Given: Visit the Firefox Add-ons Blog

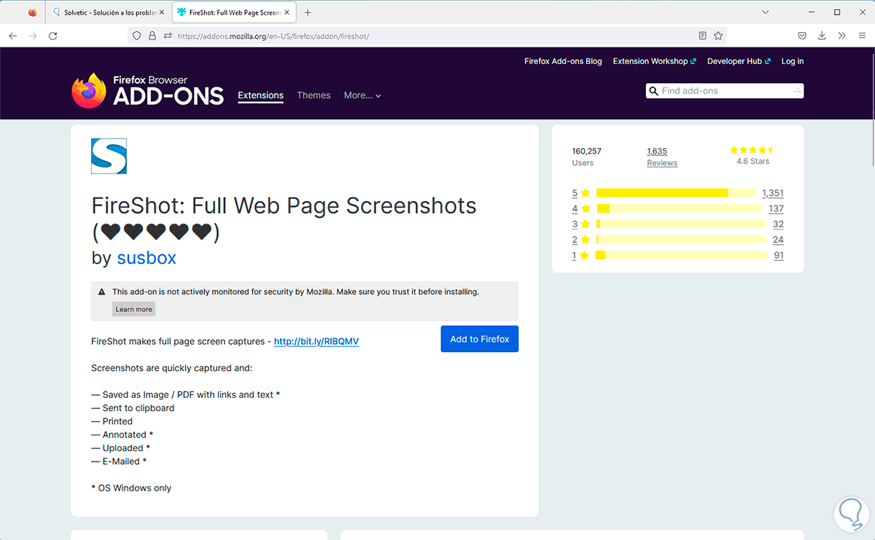Looking at the screenshot, I should tap(563, 61).
